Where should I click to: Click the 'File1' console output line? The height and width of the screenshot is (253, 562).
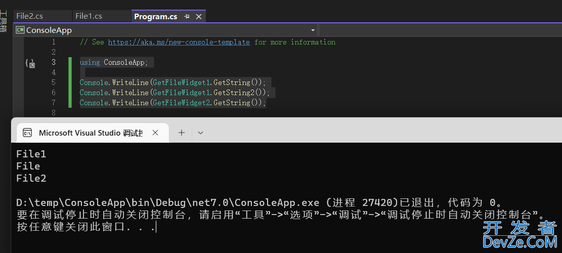point(31,154)
